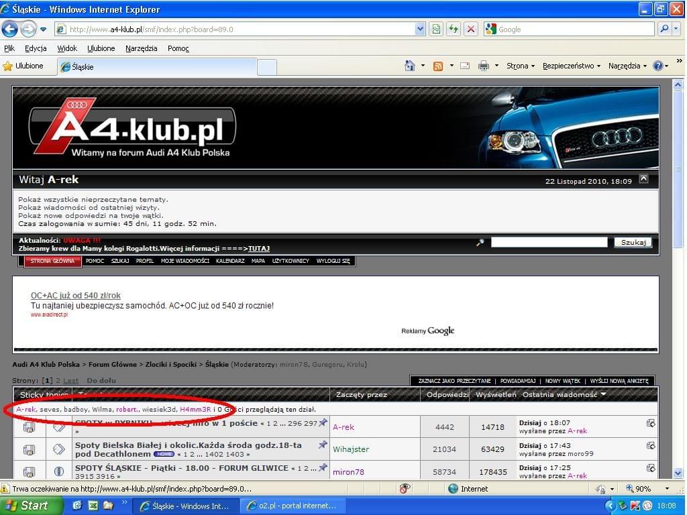Click the warning icon in the status bar
The image size is (687, 515).
(5, 489)
